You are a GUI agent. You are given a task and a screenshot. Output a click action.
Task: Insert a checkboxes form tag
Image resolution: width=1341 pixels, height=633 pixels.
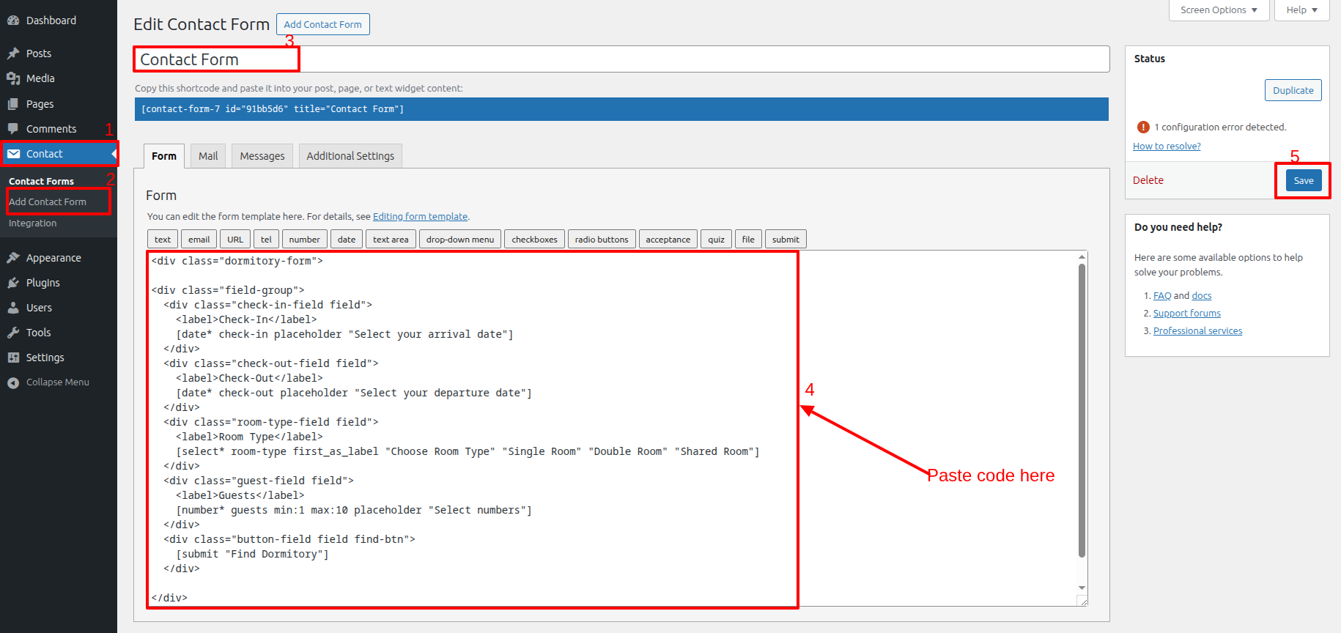pos(534,240)
